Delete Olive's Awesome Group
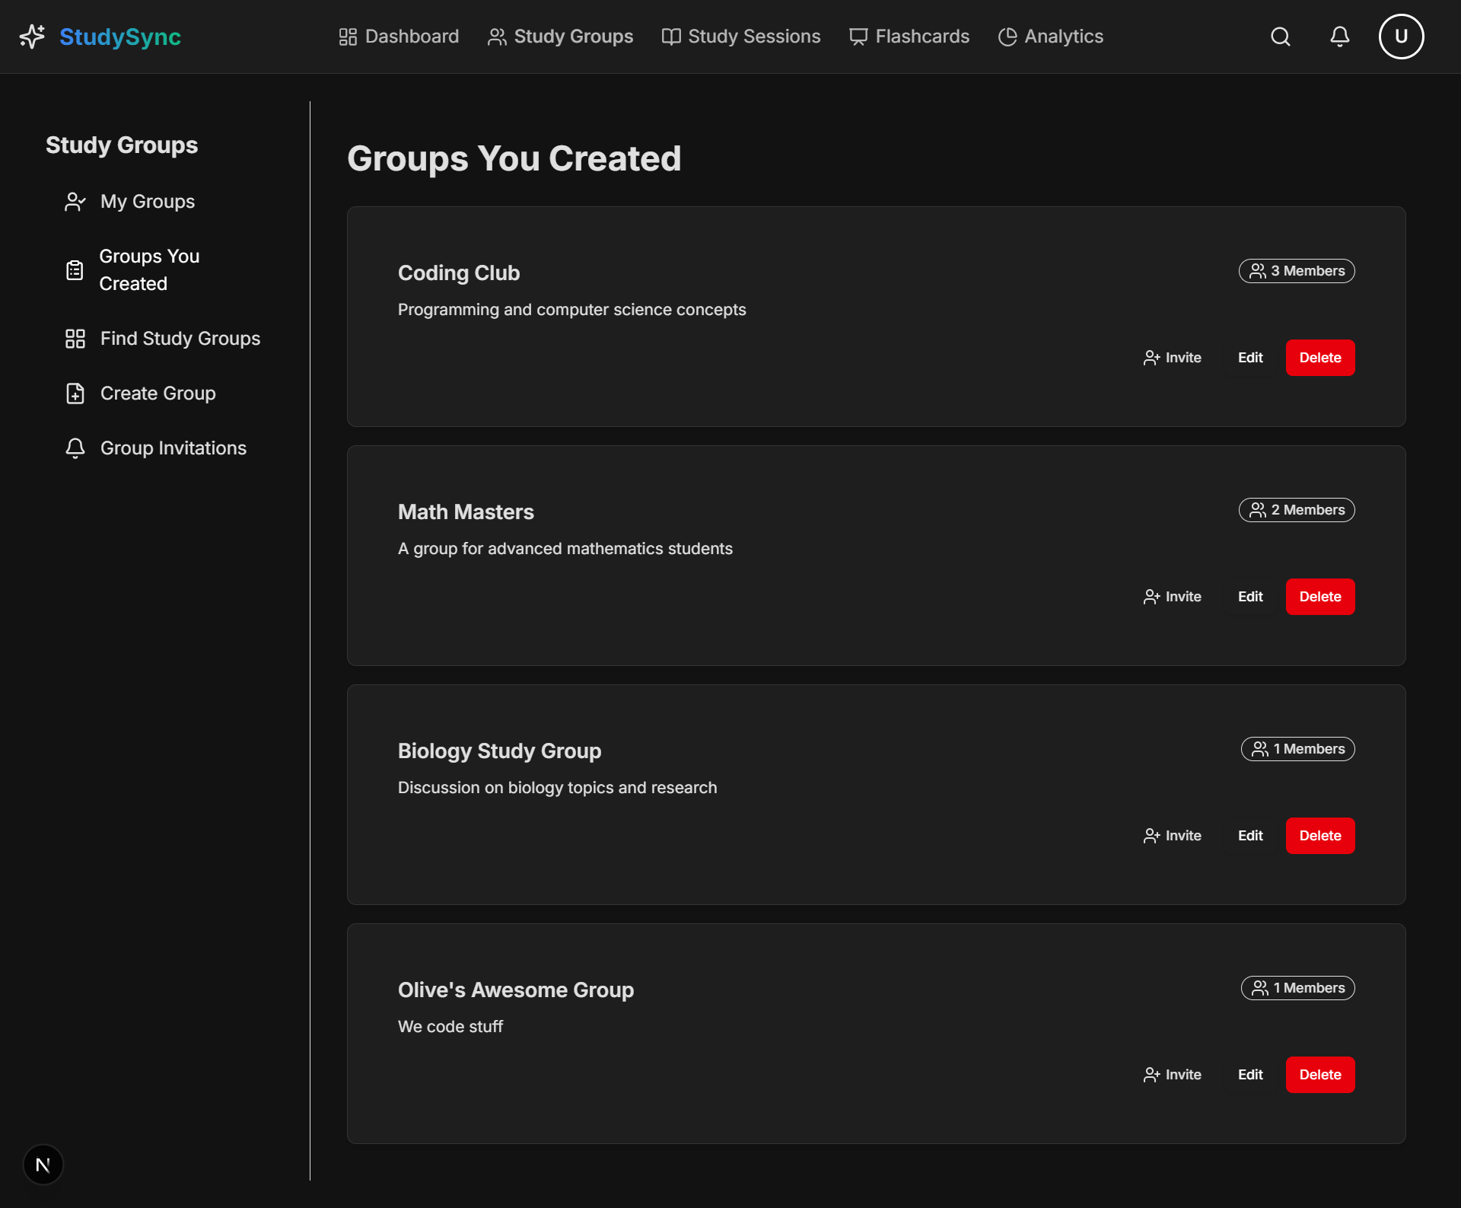This screenshot has height=1208, width=1461. pyautogui.click(x=1319, y=1075)
